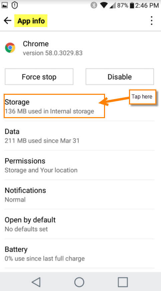Tap the Android home circle button
The width and height of the screenshot is (161, 291).
[79, 282]
